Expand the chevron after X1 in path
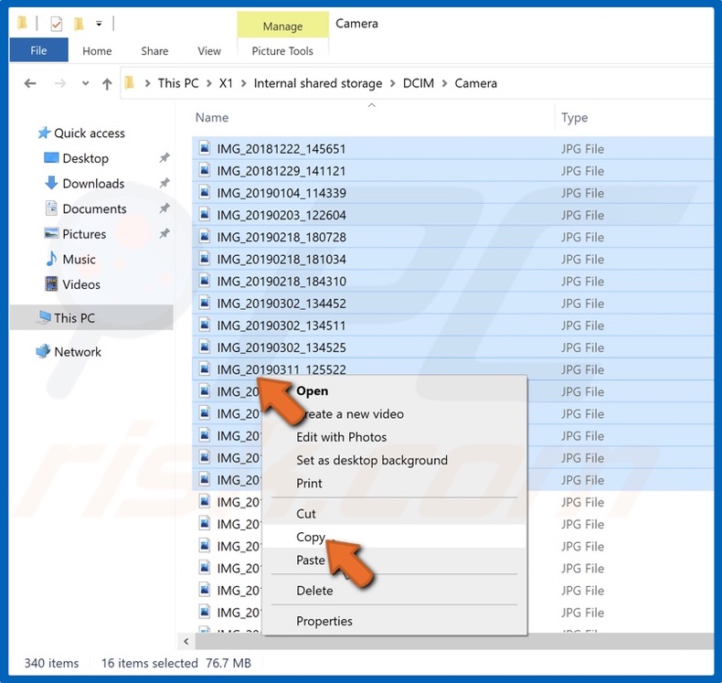722x683 pixels. 244,83
